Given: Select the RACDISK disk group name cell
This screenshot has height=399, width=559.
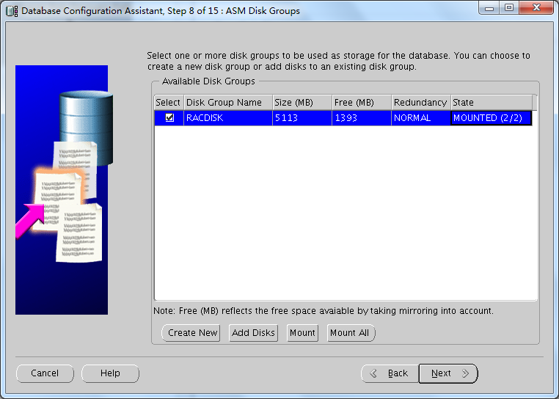Looking at the screenshot, I should click(x=228, y=118).
